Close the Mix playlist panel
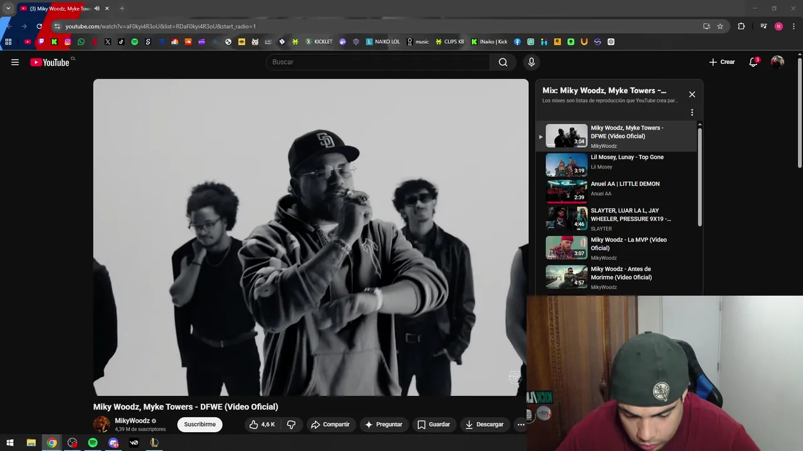 pos(692,94)
